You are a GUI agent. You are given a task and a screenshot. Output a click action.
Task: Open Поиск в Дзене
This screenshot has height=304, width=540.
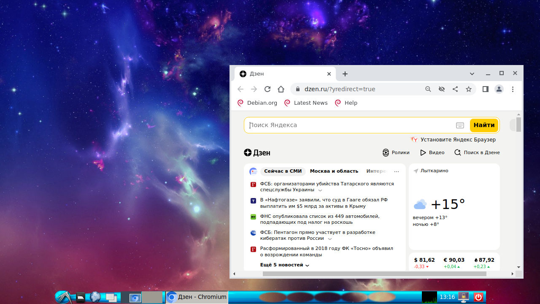477,152
